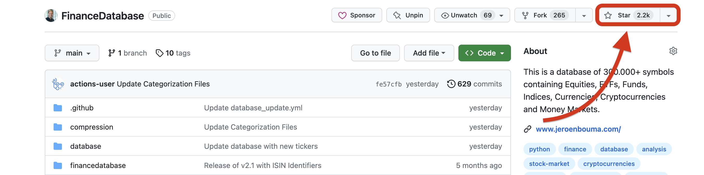Click the link icon beside the website URL
The image size is (704, 175).
tap(527, 129)
